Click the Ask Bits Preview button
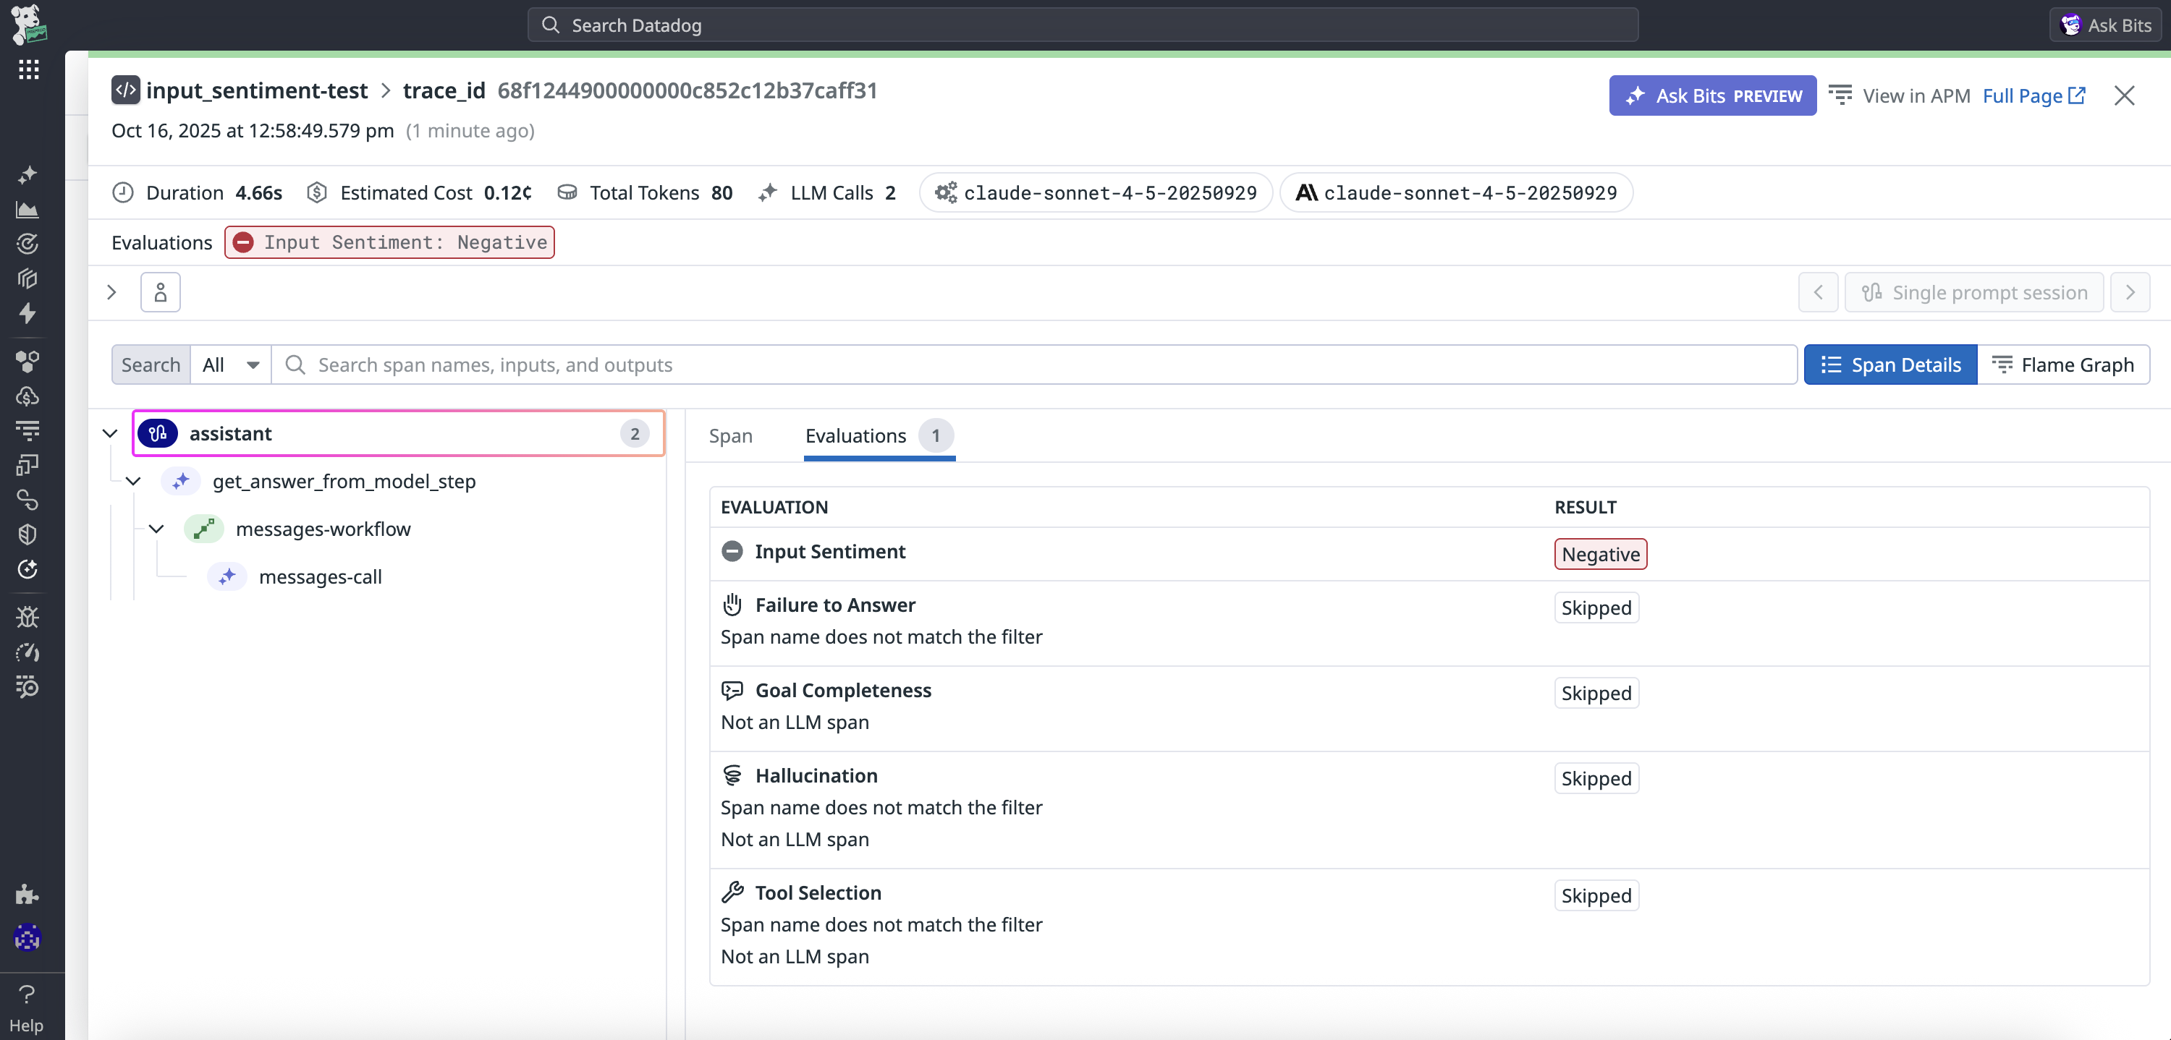This screenshot has width=2171, height=1040. point(1711,96)
